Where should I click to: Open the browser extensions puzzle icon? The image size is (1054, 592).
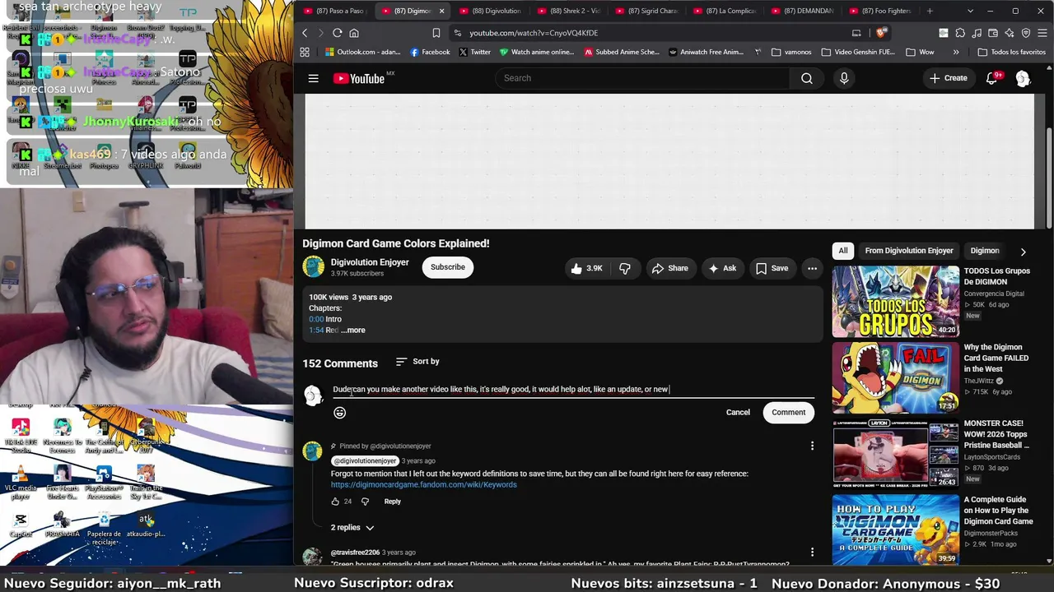(x=960, y=33)
